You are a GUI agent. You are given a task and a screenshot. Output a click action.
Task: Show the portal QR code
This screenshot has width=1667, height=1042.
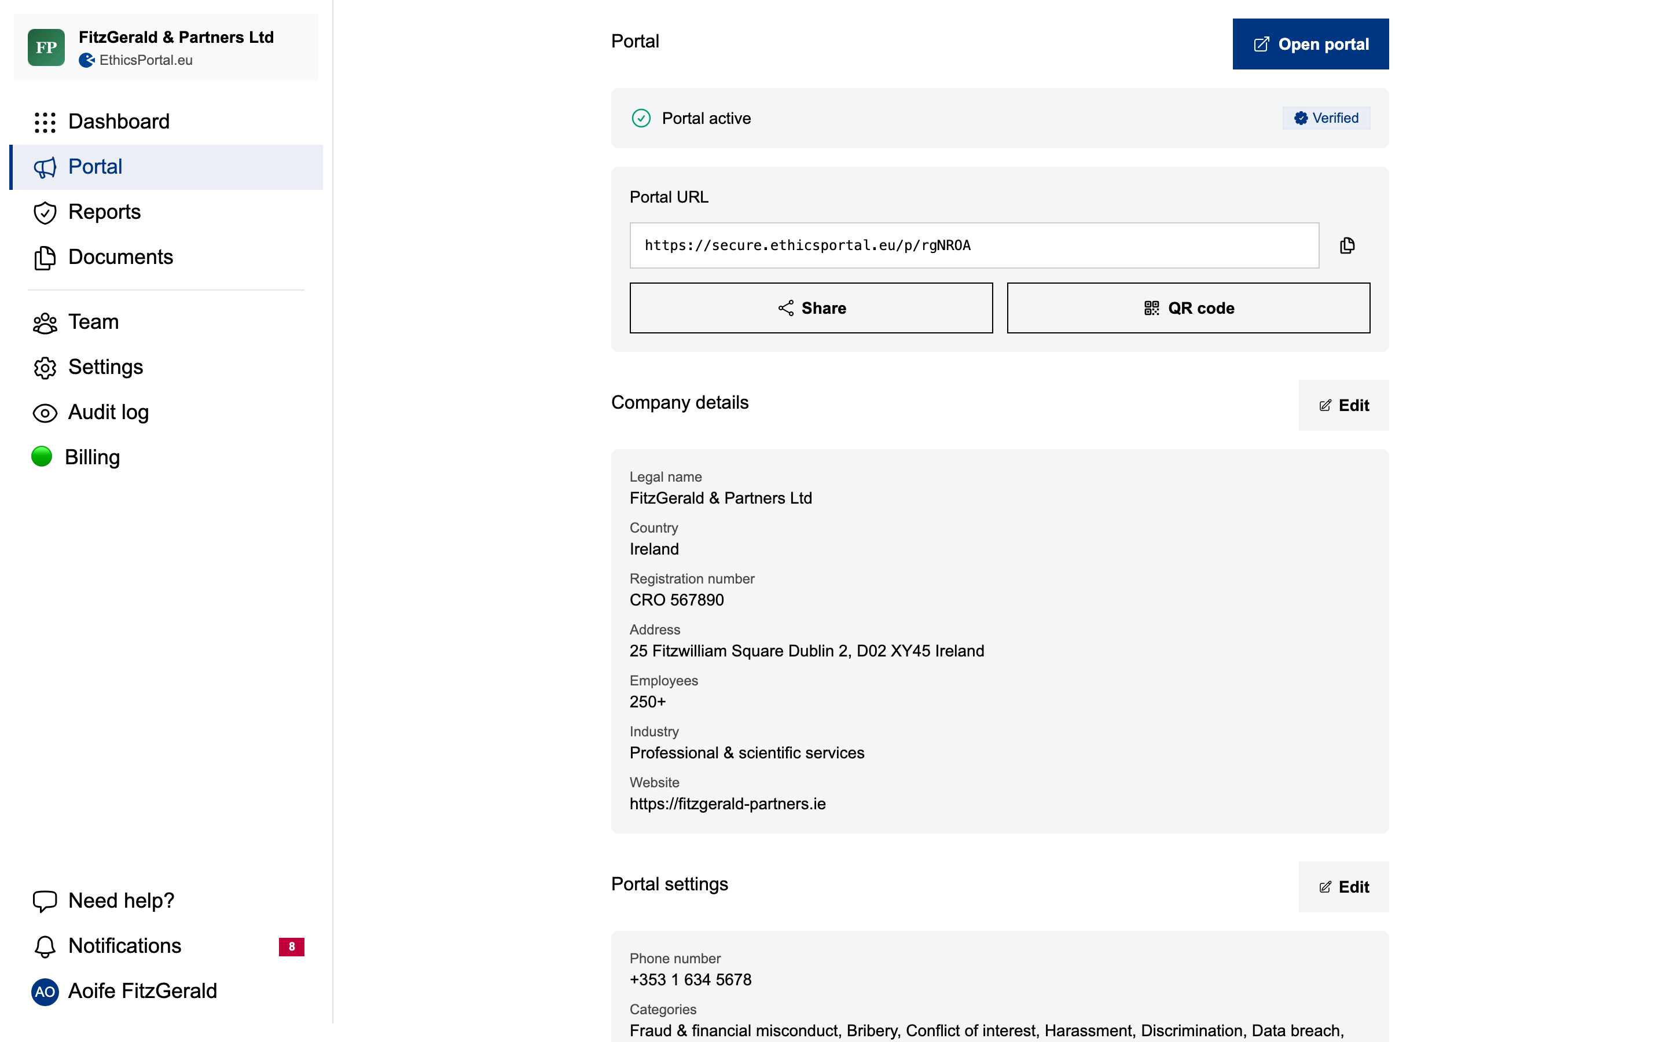point(1188,308)
